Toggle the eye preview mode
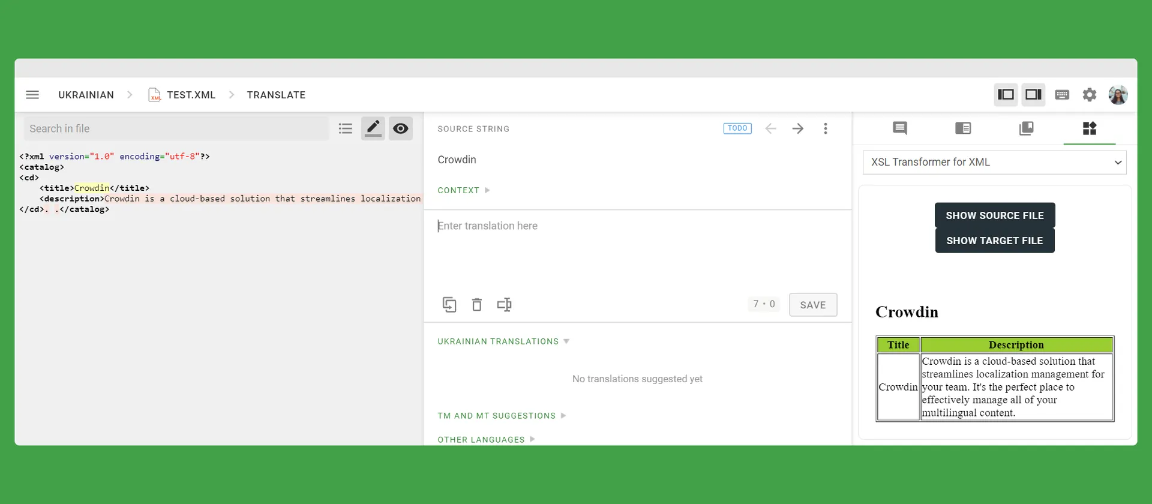 click(x=401, y=128)
